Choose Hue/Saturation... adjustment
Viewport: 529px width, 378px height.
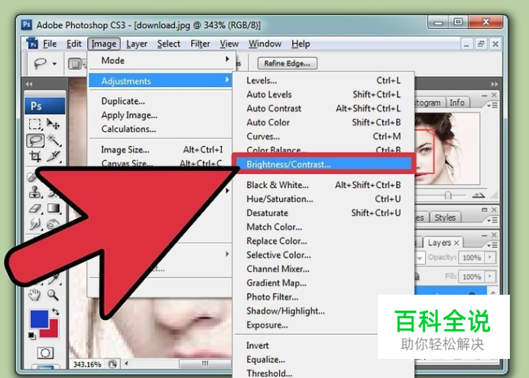[x=323, y=199]
